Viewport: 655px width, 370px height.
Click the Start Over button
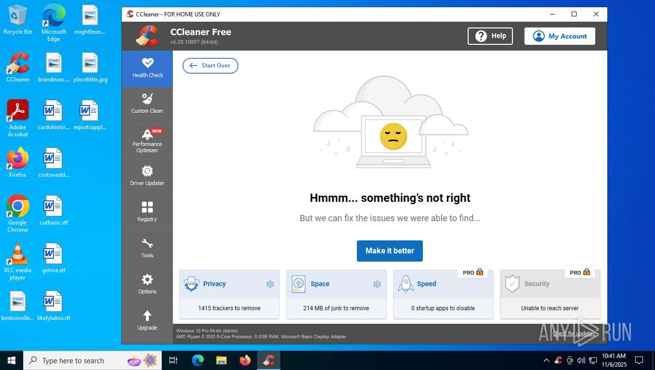point(210,66)
